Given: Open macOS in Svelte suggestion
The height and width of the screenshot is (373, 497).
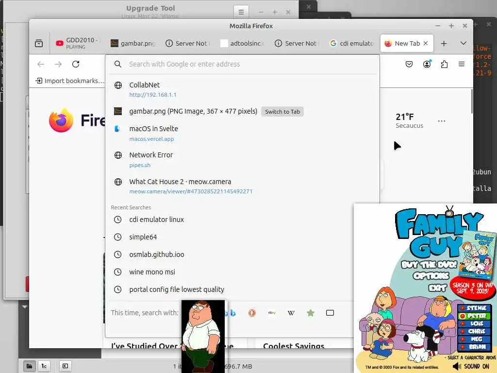Looking at the screenshot, I should tap(243, 133).
